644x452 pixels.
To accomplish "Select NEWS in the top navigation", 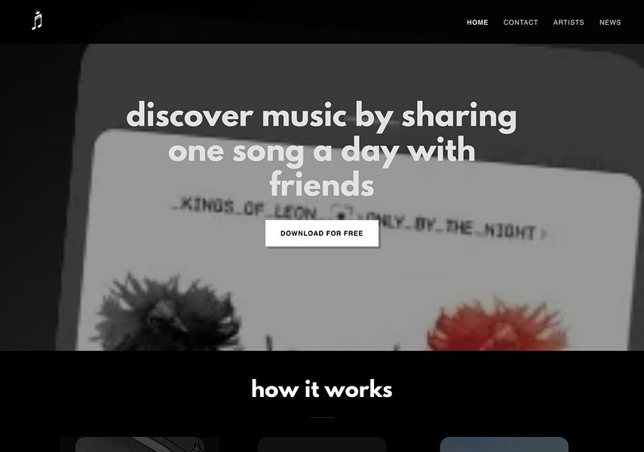I will click(x=610, y=23).
